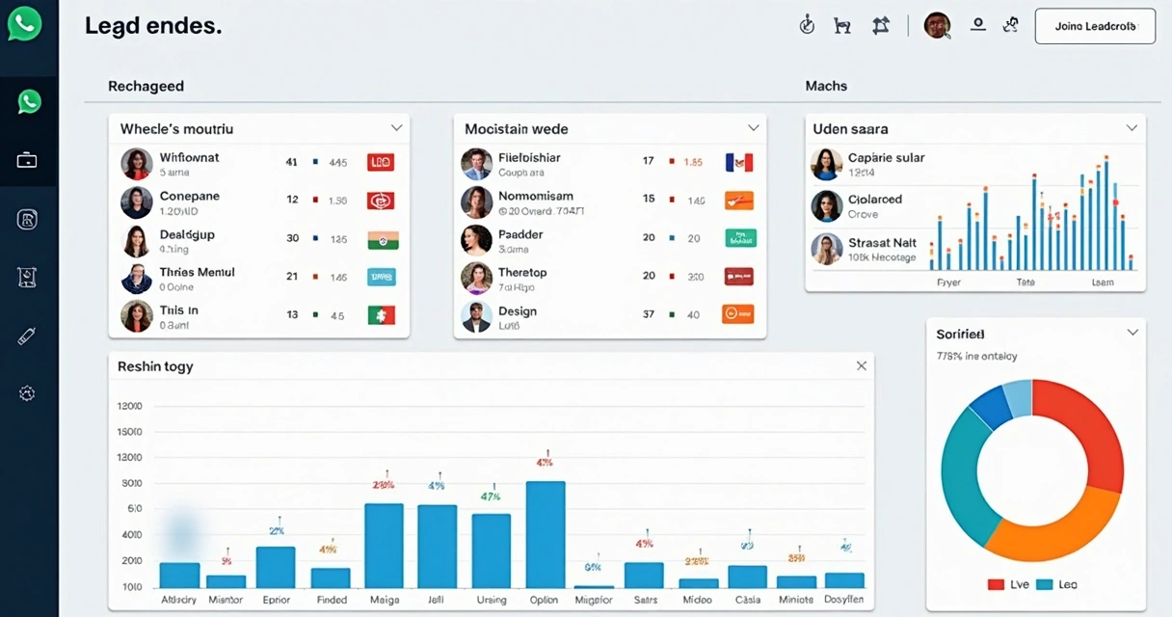Open Settings from the sidebar gear icon

click(x=29, y=393)
